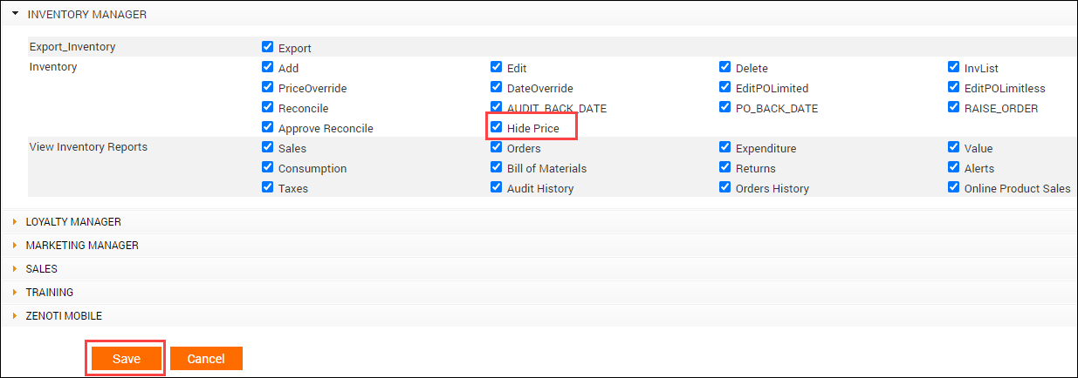Screen dimensions: 1078x378
Task: Uncheck the PriceOverride checkbox
Action: pyautogui.click(x=268, y=87)
